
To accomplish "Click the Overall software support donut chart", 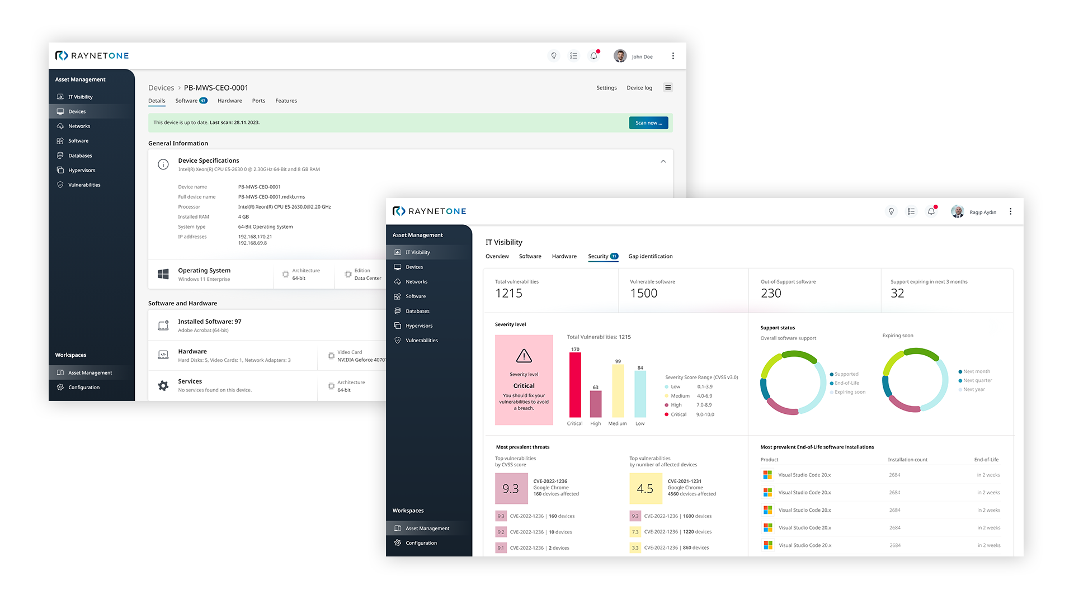I will tap(793, 383).
